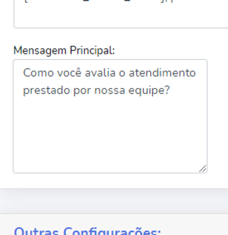Open the 'Outras Configurações:' section heading
Image resolution: width=228 pixels, height=235 pixels.
88,231
